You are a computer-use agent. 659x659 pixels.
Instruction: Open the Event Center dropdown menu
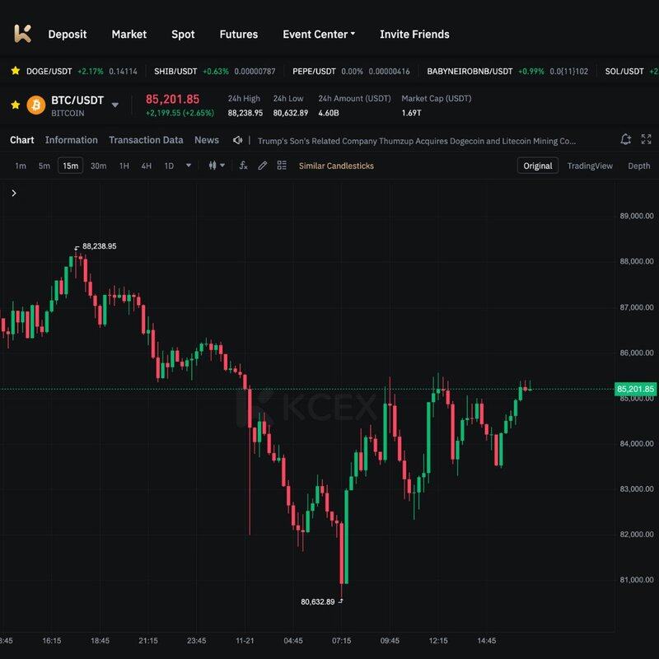click(x=318, y=34)
